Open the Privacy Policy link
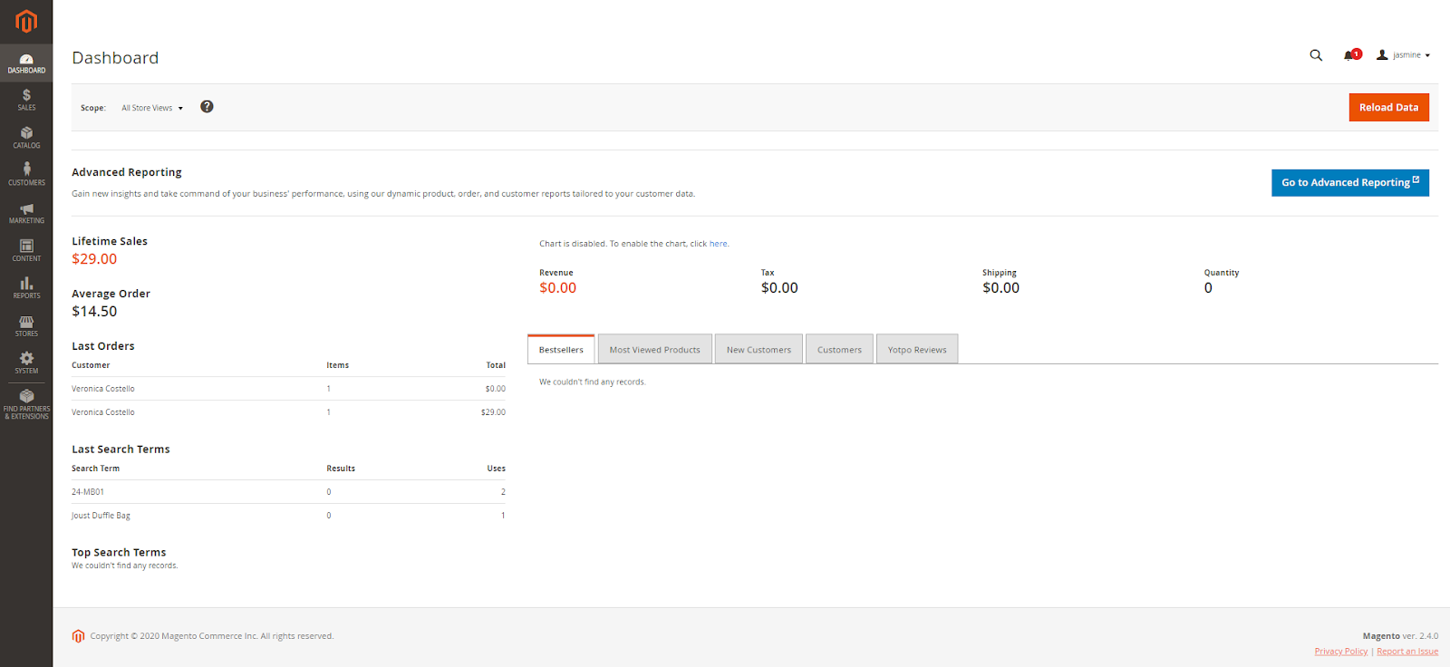The height and width of the screenshot is (667, 1450). pos(1340,652)
